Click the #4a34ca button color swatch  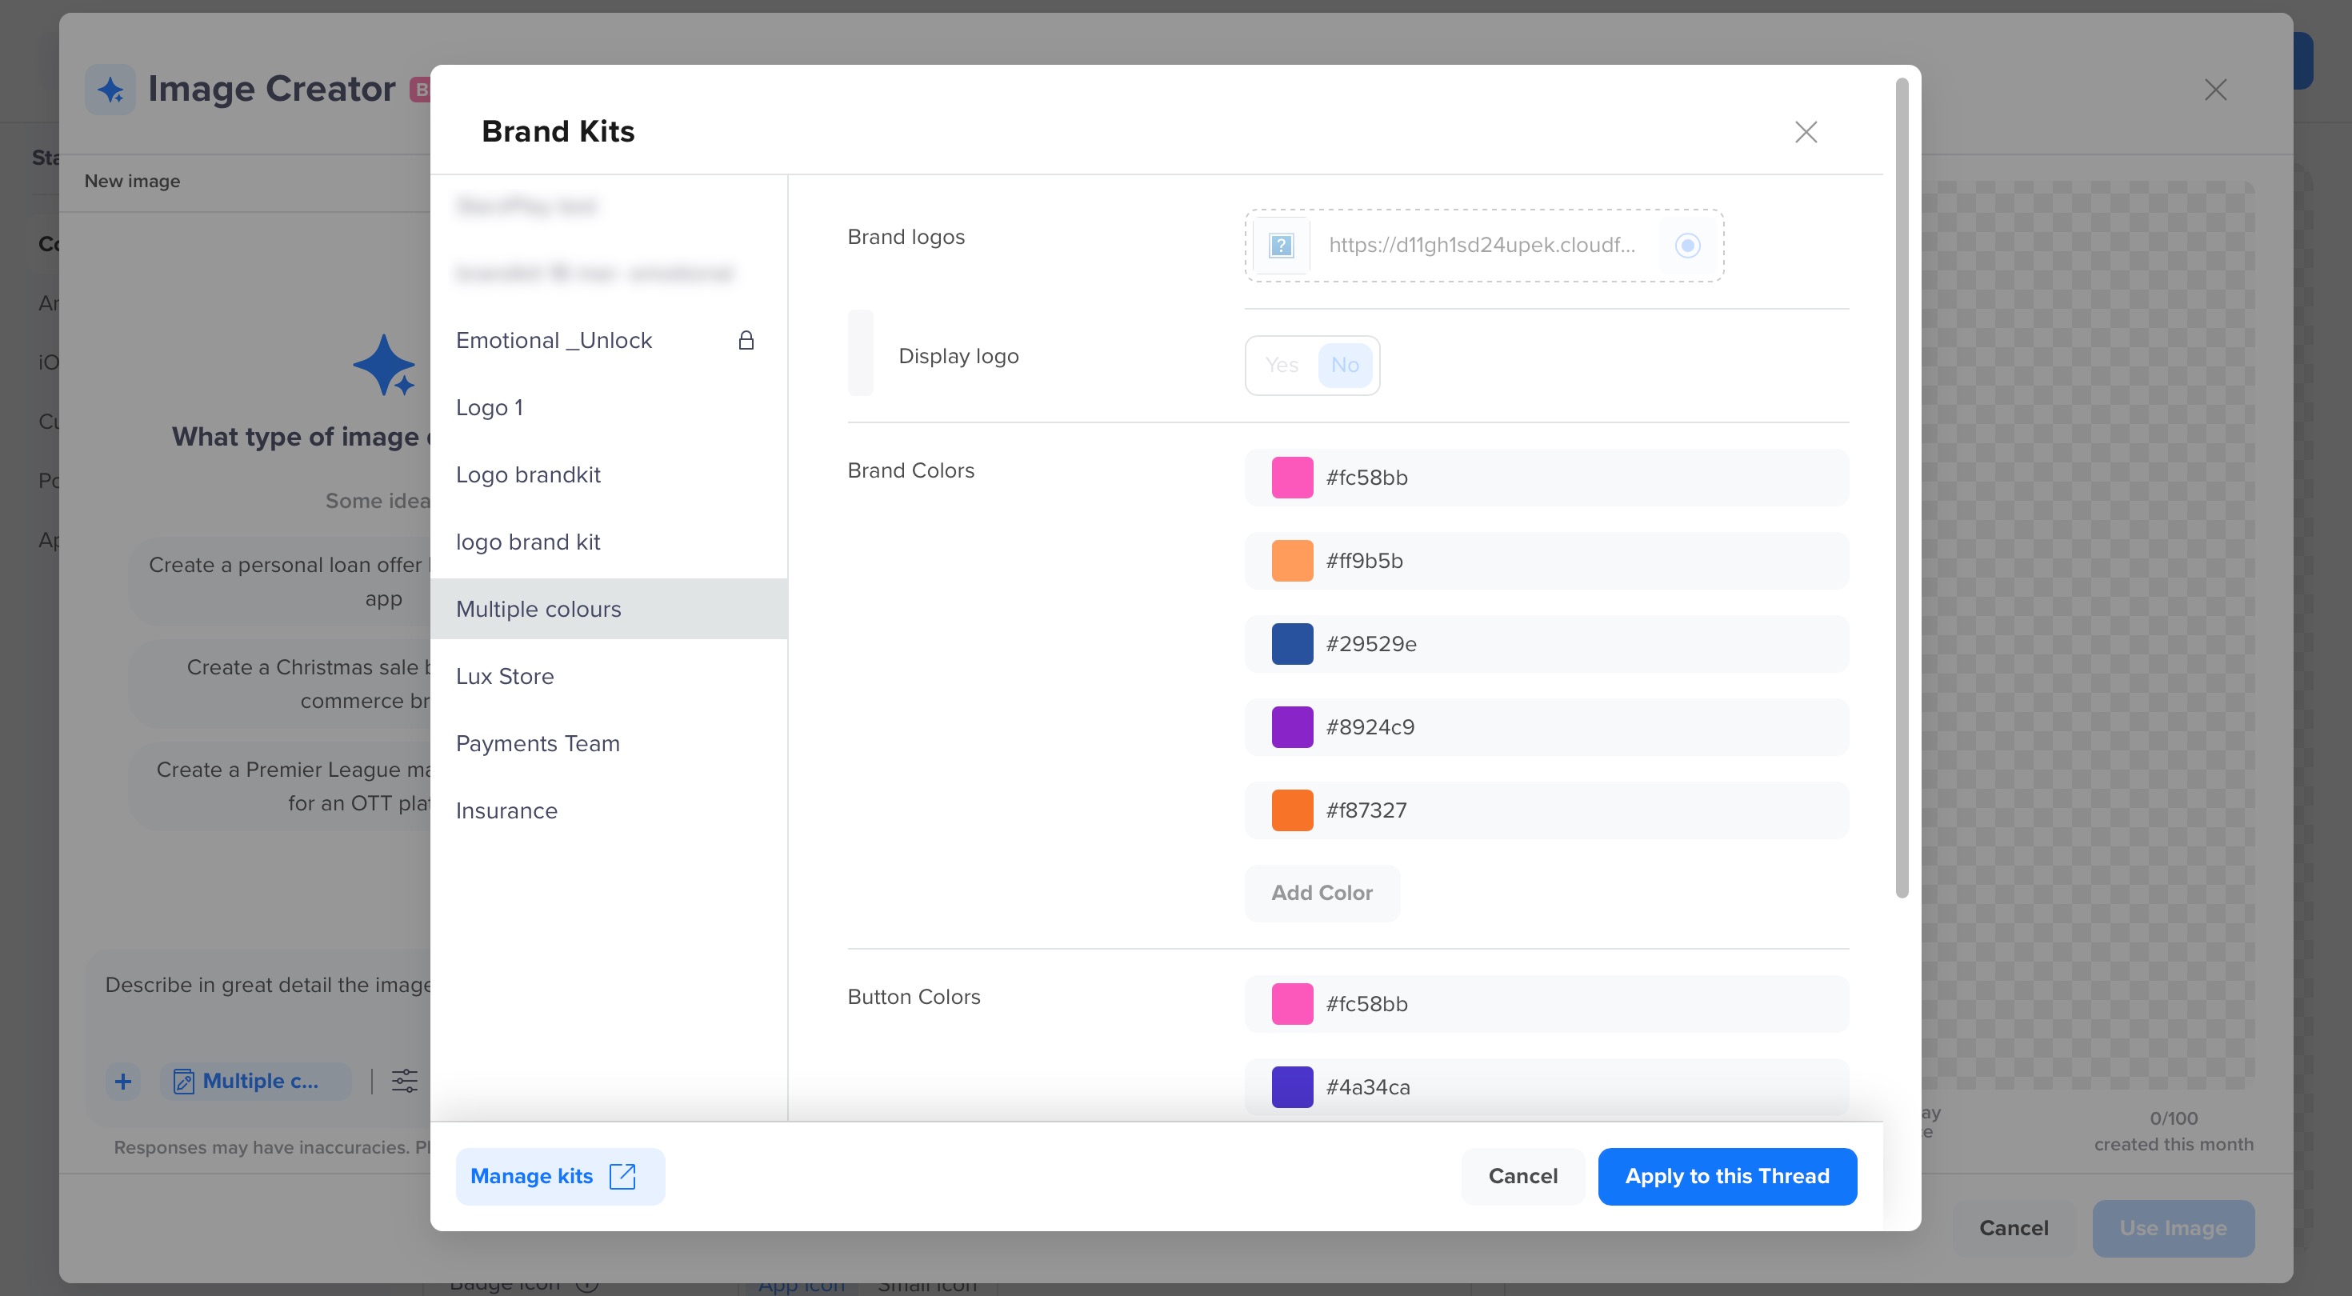coord(1292,1087)
